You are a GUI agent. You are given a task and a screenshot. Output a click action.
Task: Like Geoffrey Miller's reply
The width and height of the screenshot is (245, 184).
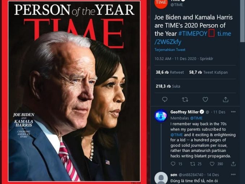(x=212, y=164)
